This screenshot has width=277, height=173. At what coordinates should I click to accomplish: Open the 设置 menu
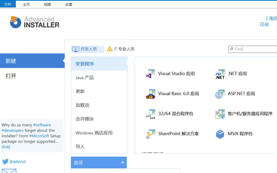(69, 4)
